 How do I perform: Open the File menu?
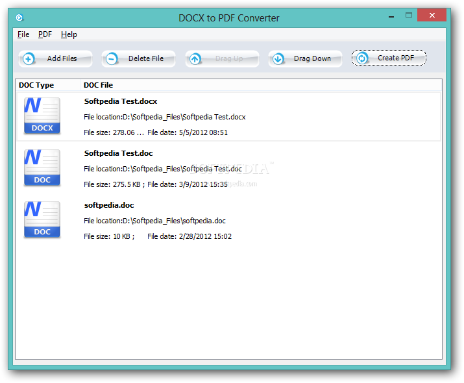coord(23,34)
